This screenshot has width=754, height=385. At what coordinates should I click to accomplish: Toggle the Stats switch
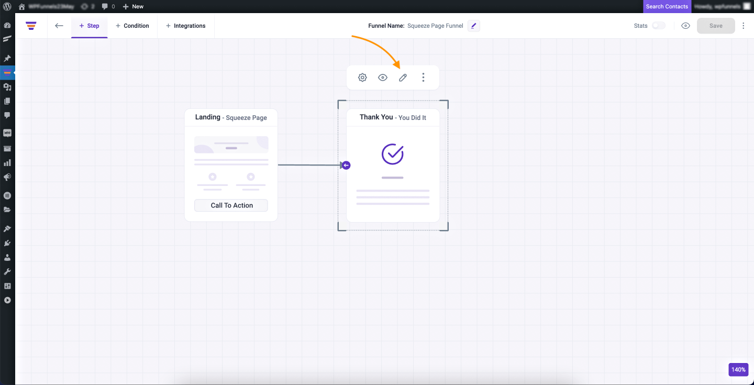(x=658, y=26)
